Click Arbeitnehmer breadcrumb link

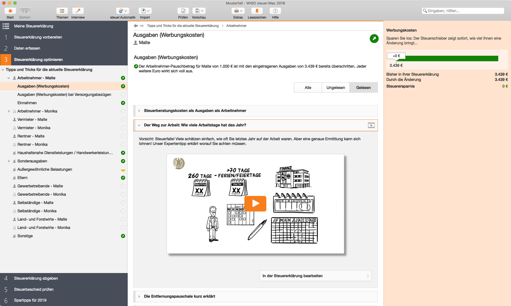(x=236, y=26)
